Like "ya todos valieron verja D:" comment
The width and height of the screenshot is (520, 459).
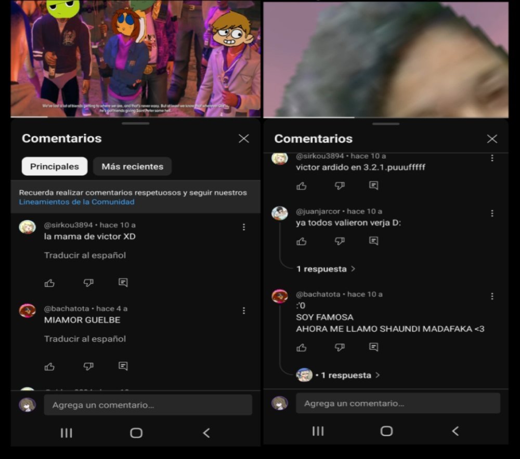pos(302,241)
